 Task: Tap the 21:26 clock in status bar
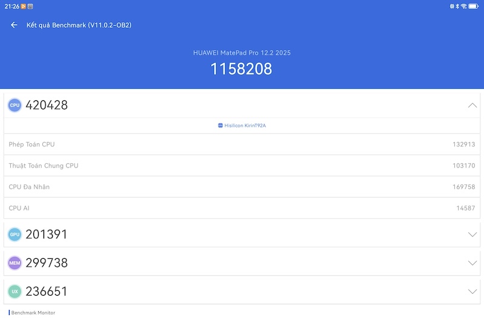pyautogui.click(x=11, y=6)
